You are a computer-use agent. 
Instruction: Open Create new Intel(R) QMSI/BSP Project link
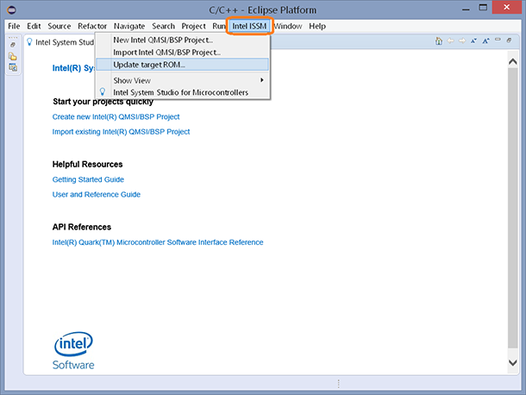pyautogui.click(x=116, y=116)
